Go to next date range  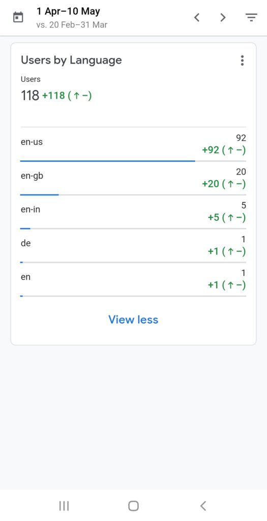click(223, 17)
